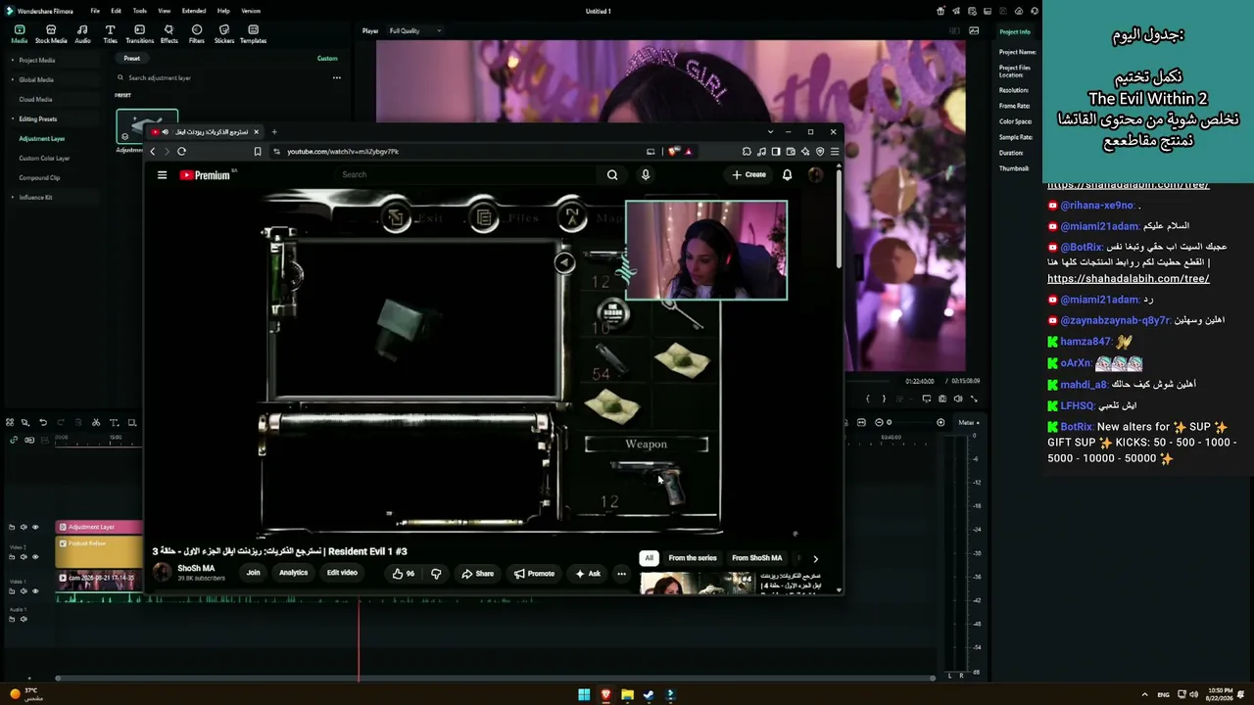The height and width of the screenshot is (705, 1254).
Task: Mute the Adjustment Layer track audio
Action: pyautogui.click(x=24, y=528)
